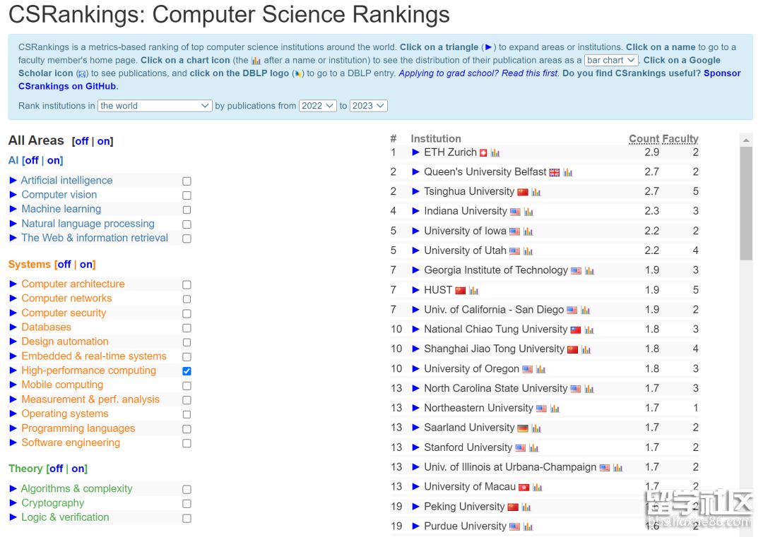Open the start year 2022 dropdown
763x537 pixels.
tap(318, 105)
